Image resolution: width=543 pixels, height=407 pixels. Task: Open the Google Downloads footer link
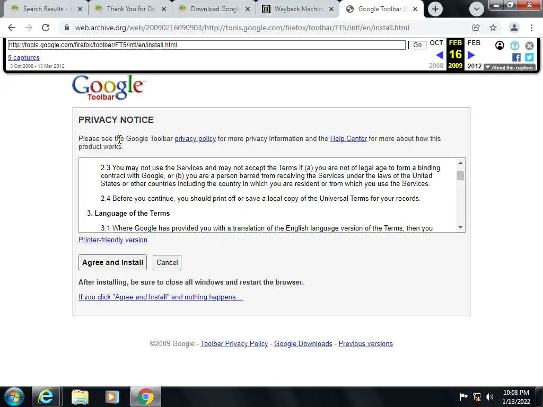coord(303,343)
